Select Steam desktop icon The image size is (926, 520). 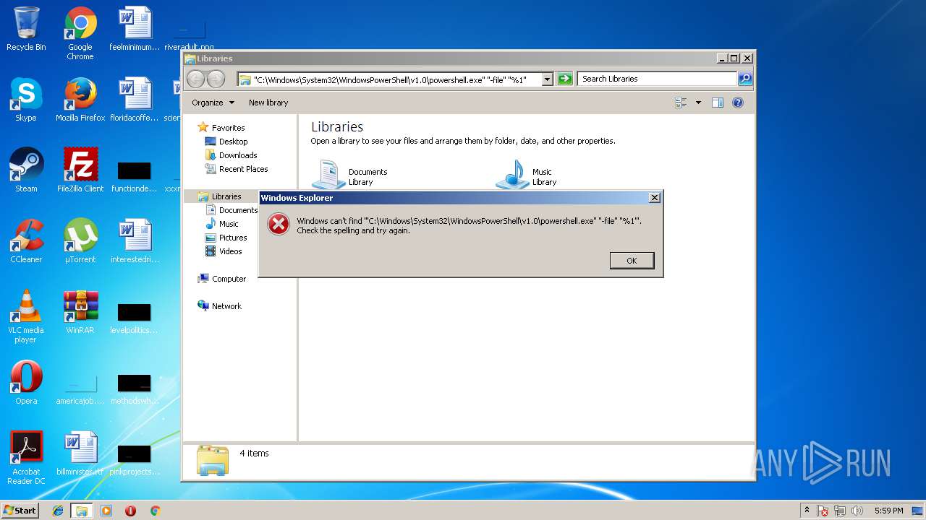coord(26,170)
